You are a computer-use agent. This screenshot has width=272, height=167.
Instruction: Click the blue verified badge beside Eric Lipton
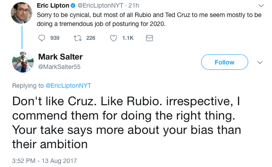coord(73,6)
